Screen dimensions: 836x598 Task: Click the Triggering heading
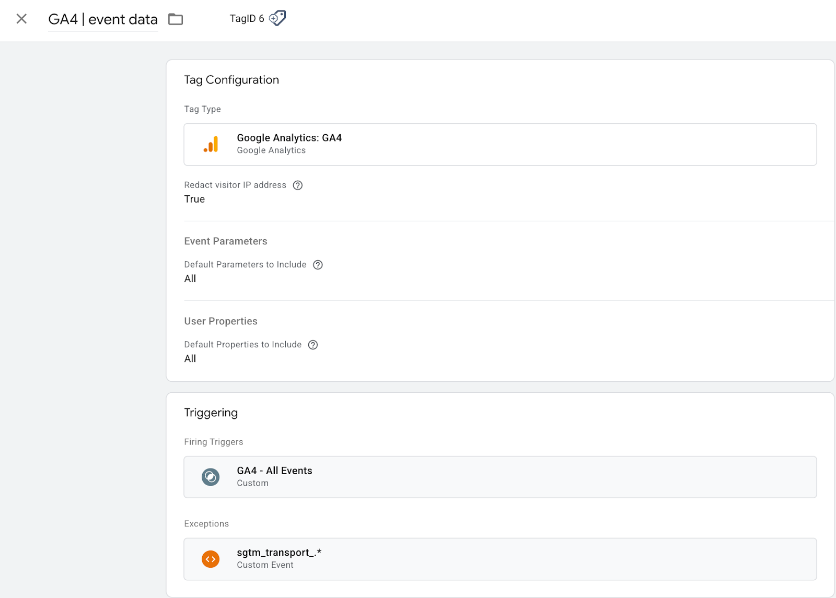[x=211, y=413]
